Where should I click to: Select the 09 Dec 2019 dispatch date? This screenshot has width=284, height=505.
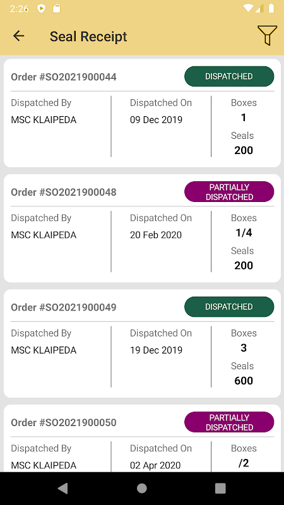pos(156,120)
